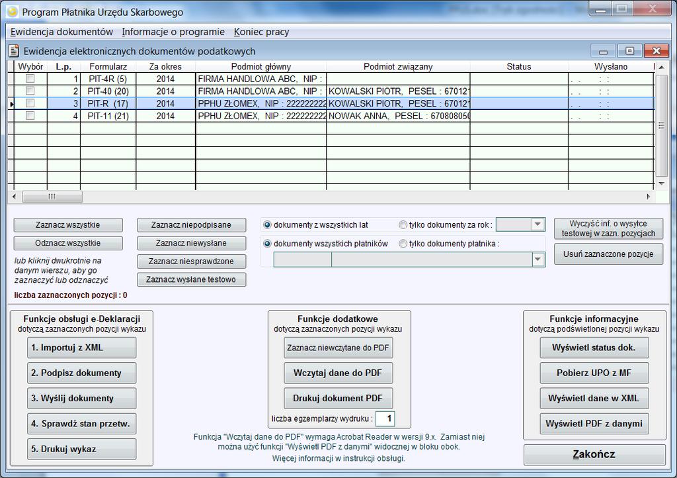Screen dimensions: 677x478
Task: Click the horizontal scrollbar thumb of the table
Action: point(52,197)
